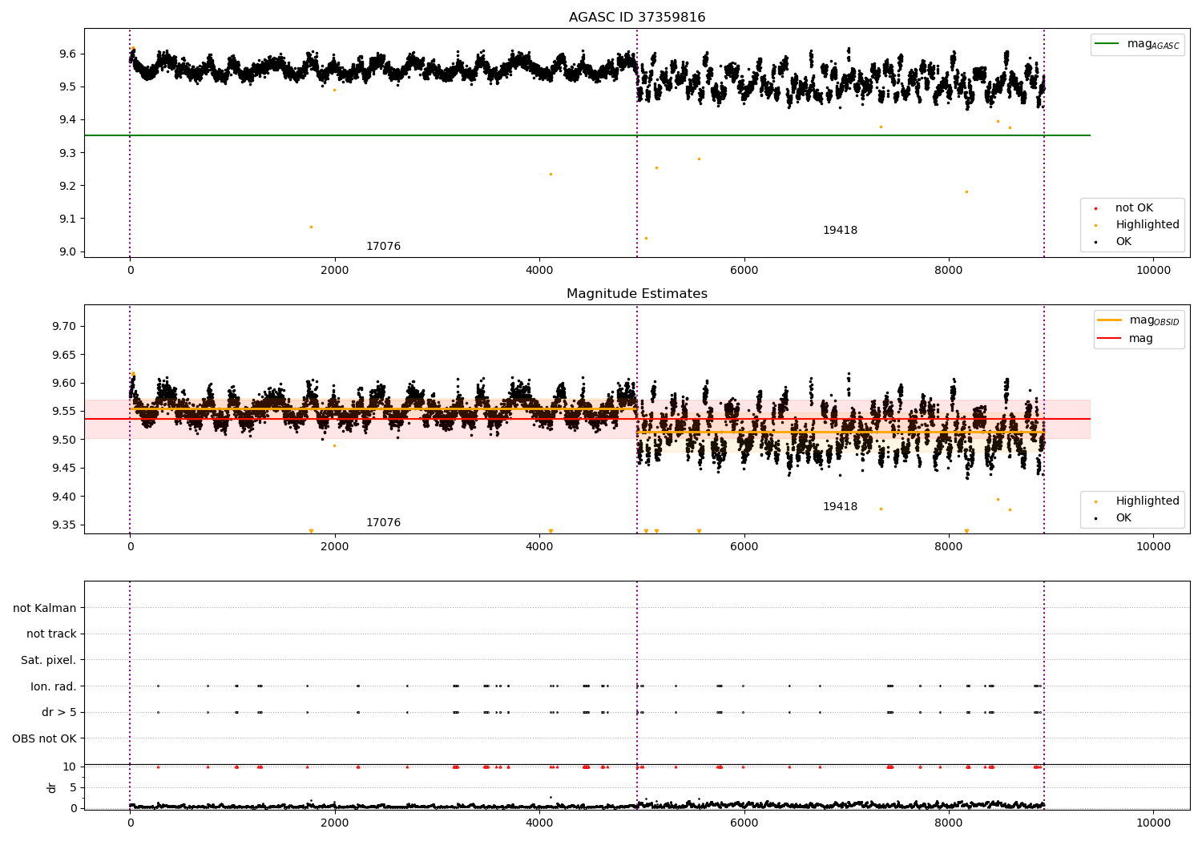The height and width of the screenshot is (841, 1202).
Task: Click obsid label 19418 in the top plot
Action: (x=840, y=231)
